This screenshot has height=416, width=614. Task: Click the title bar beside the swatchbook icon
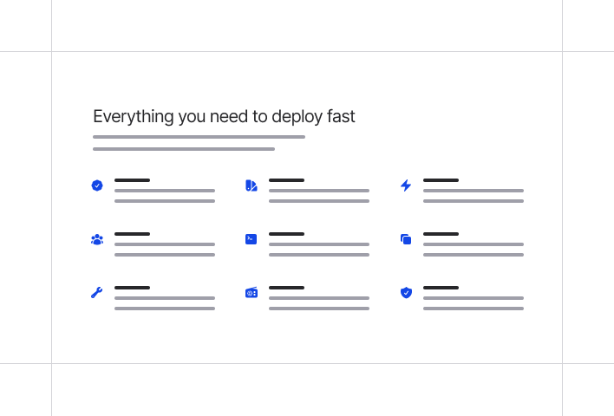[x=286, y=180]
